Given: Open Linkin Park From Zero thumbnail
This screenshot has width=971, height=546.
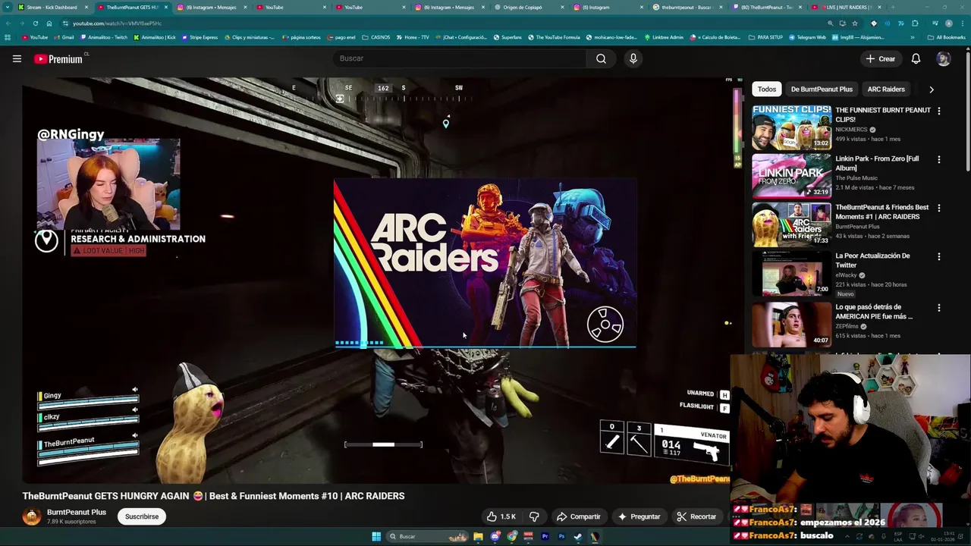Looking at the screenshot, I should pyautogui.click(x=791, y=175).
